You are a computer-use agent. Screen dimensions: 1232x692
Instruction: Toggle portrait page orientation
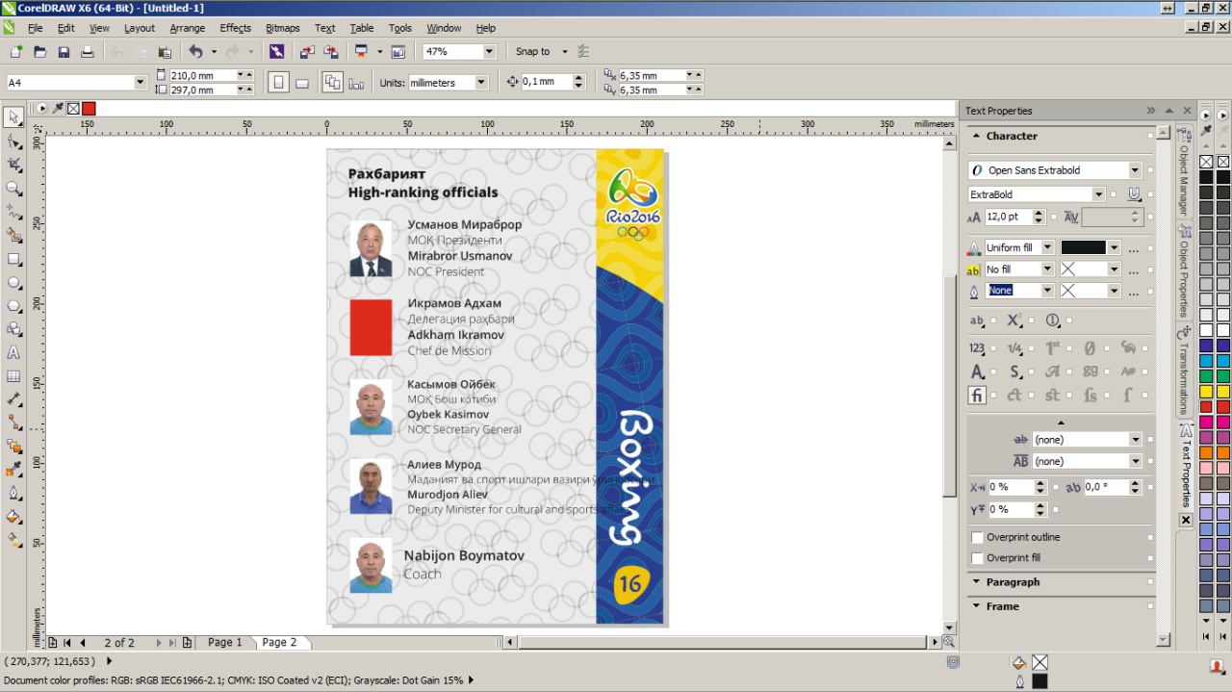pyautogui.click(x=278, y=83)
